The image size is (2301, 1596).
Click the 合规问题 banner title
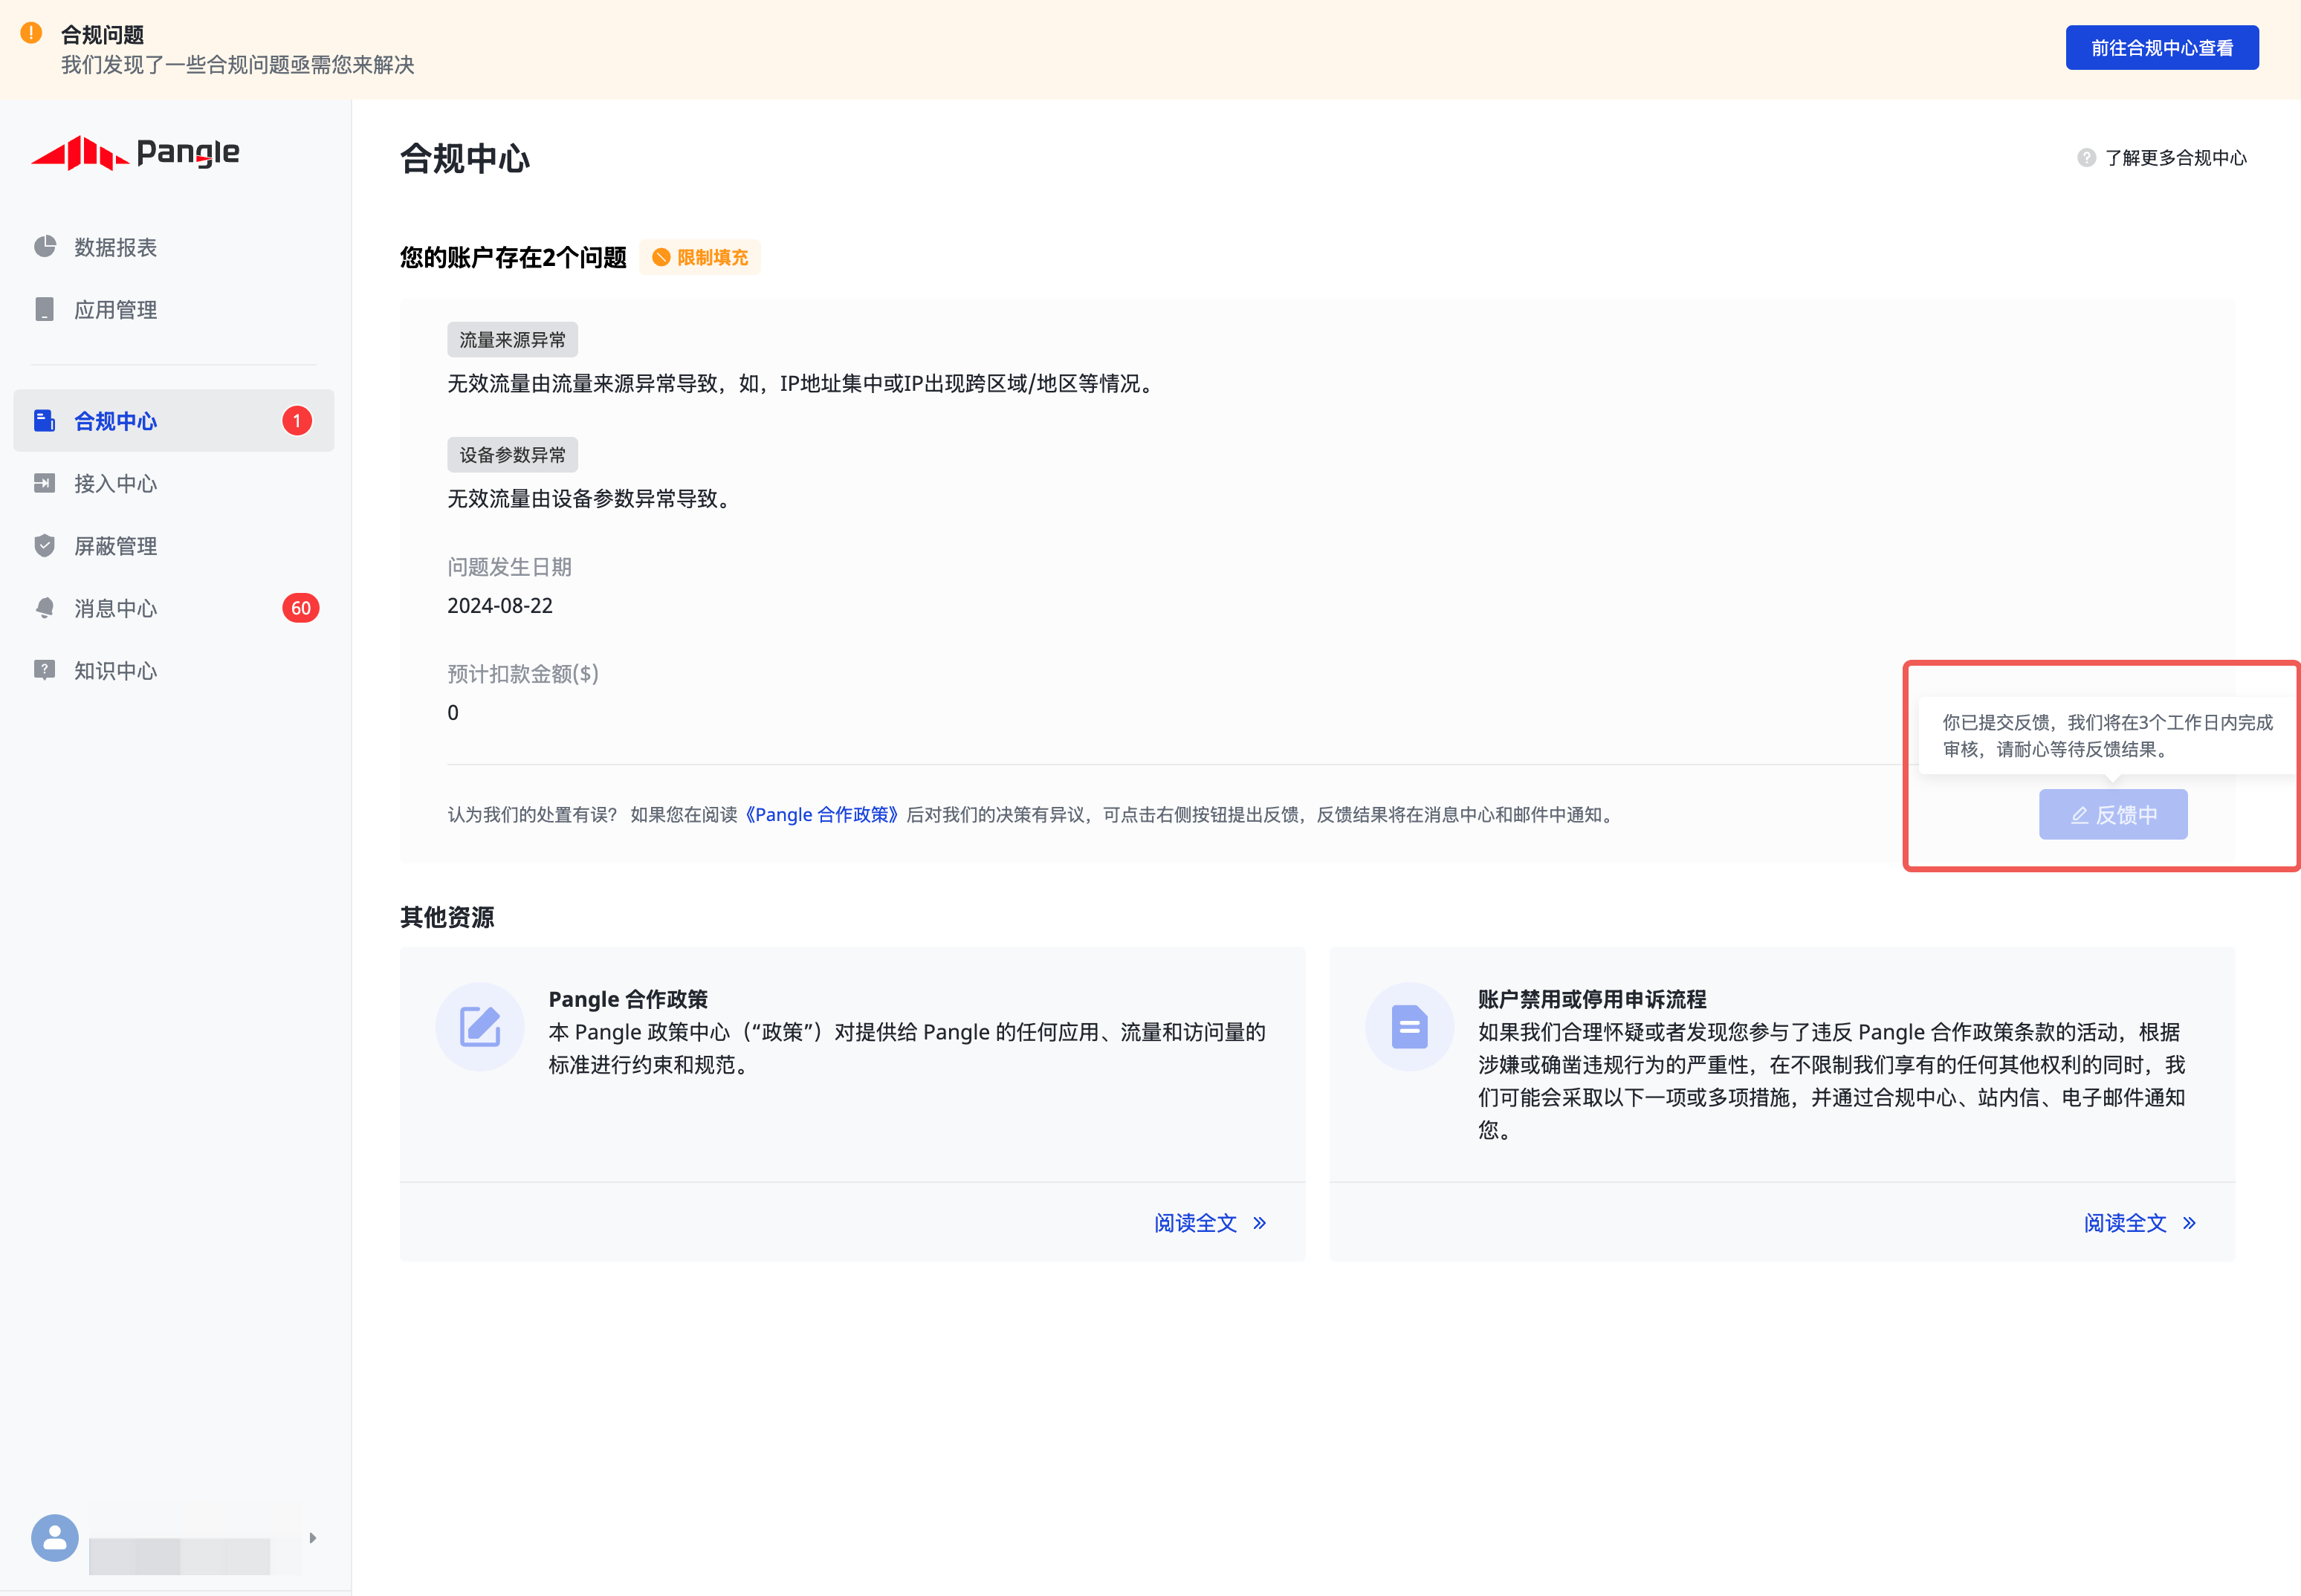(x=103, y=35)
